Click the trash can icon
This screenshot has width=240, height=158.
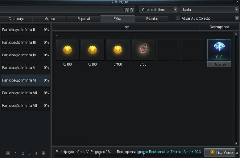coord(237,18)
